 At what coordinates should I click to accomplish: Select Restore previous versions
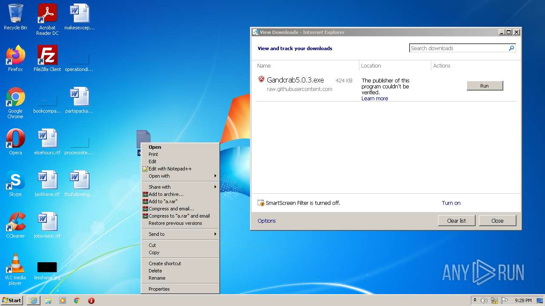click(x=180, y=223)
